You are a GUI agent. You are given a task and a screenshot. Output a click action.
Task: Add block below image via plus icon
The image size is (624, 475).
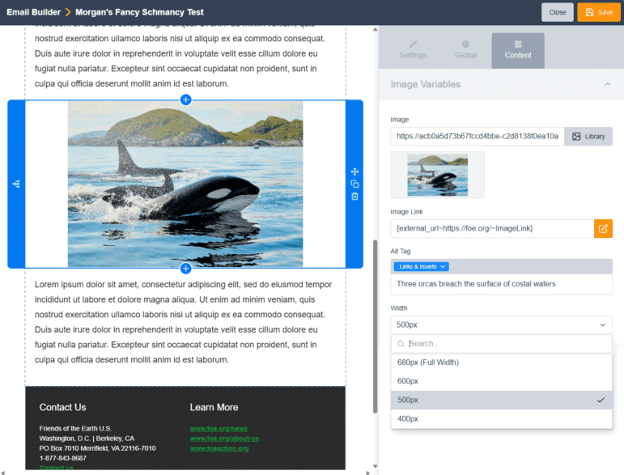[185, 269]
